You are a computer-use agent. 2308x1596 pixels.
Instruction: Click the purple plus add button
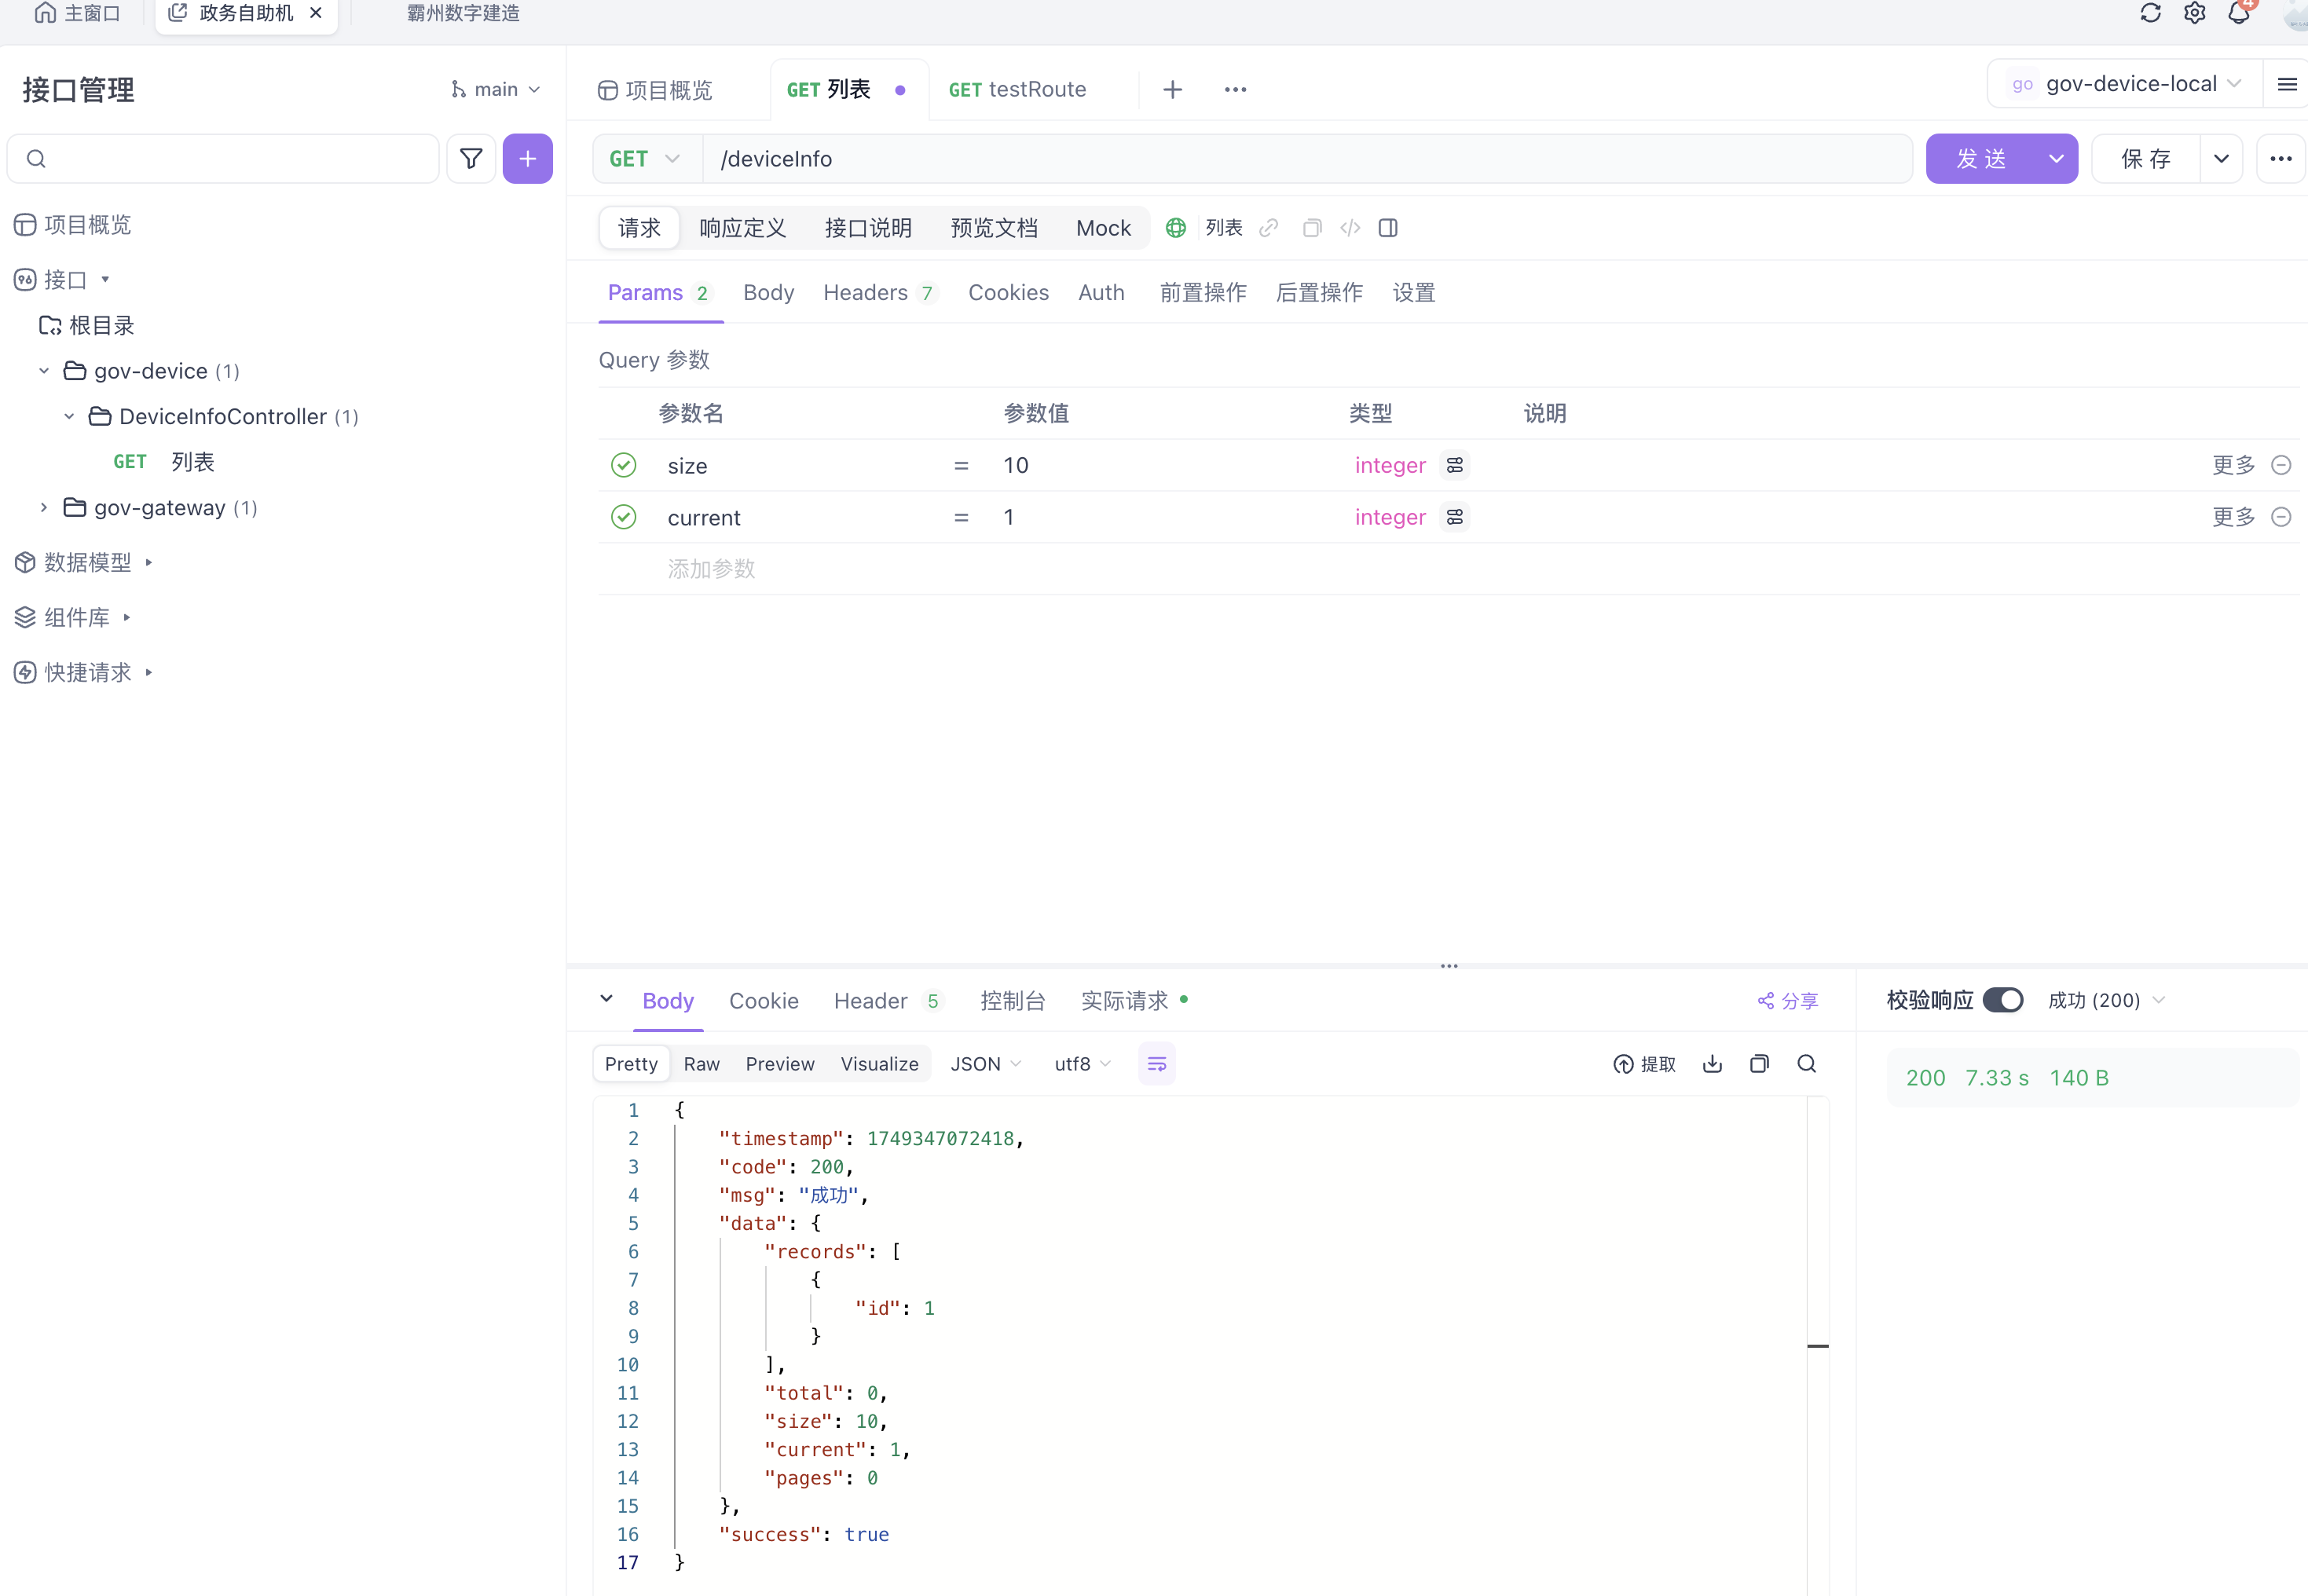(x=527, y=158)
